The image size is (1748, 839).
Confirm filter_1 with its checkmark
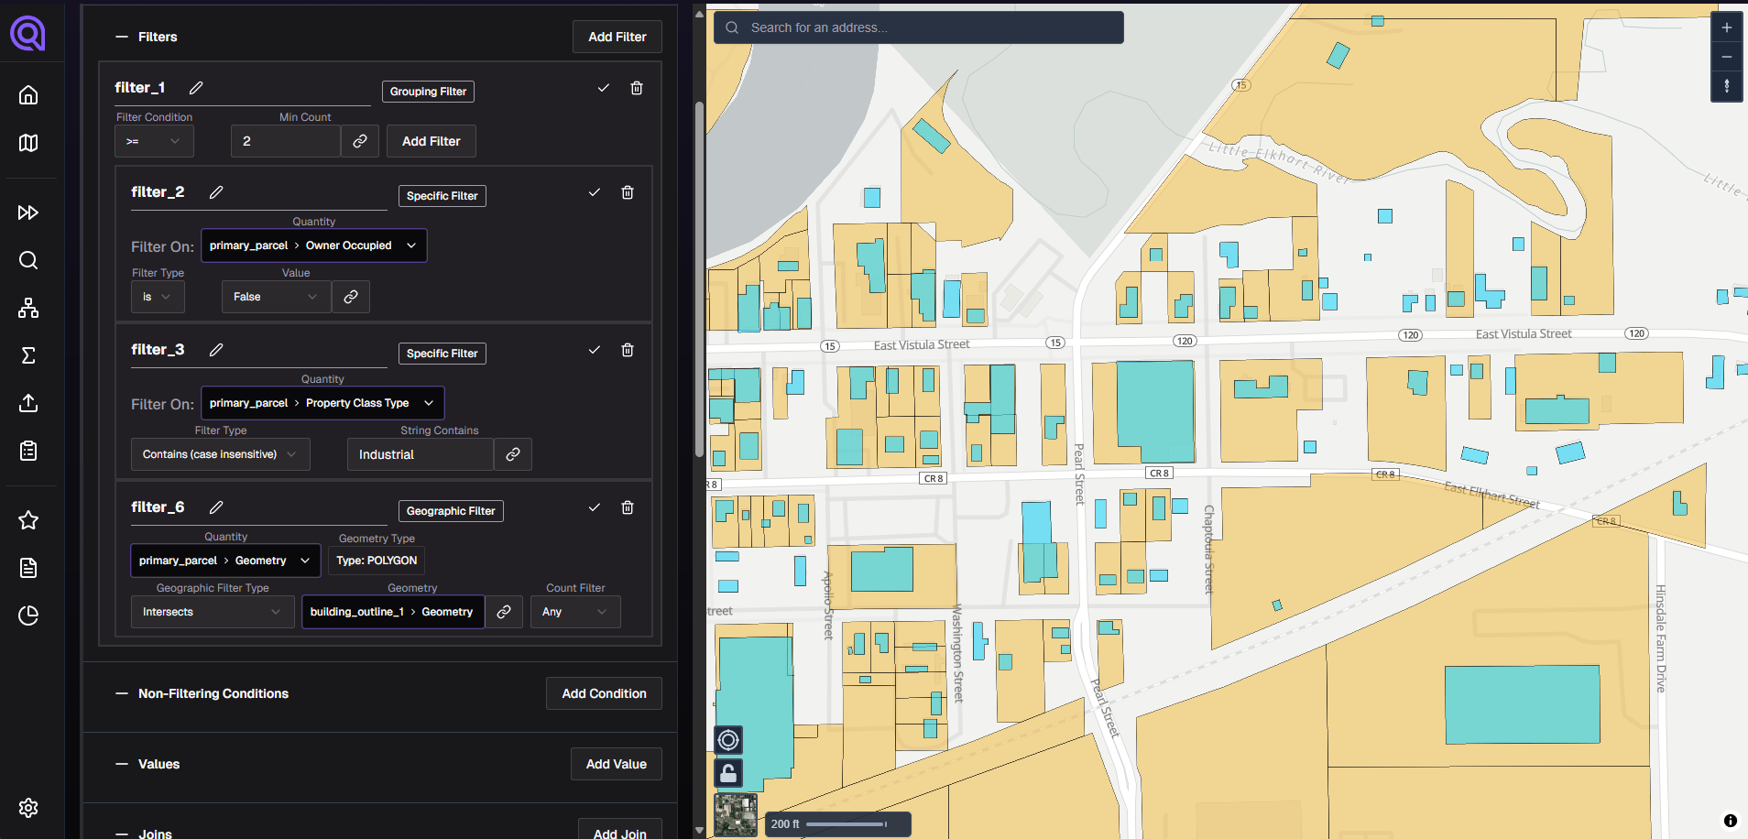[603, 88]
